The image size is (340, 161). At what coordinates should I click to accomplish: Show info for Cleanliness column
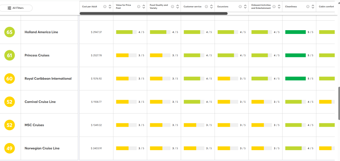coord(308,7)
